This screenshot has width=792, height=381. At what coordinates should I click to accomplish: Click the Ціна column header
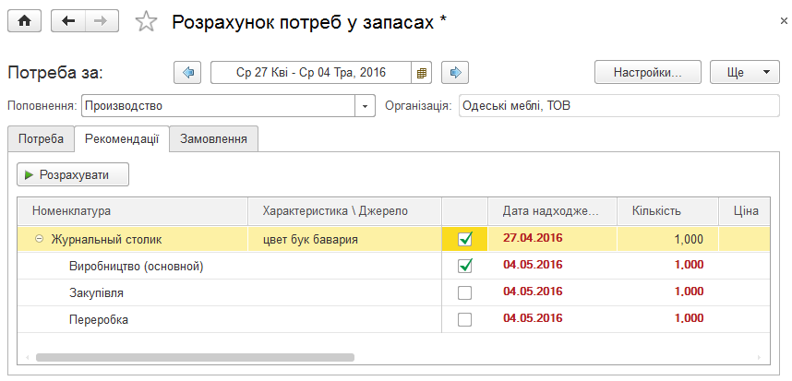pos(745,211)
